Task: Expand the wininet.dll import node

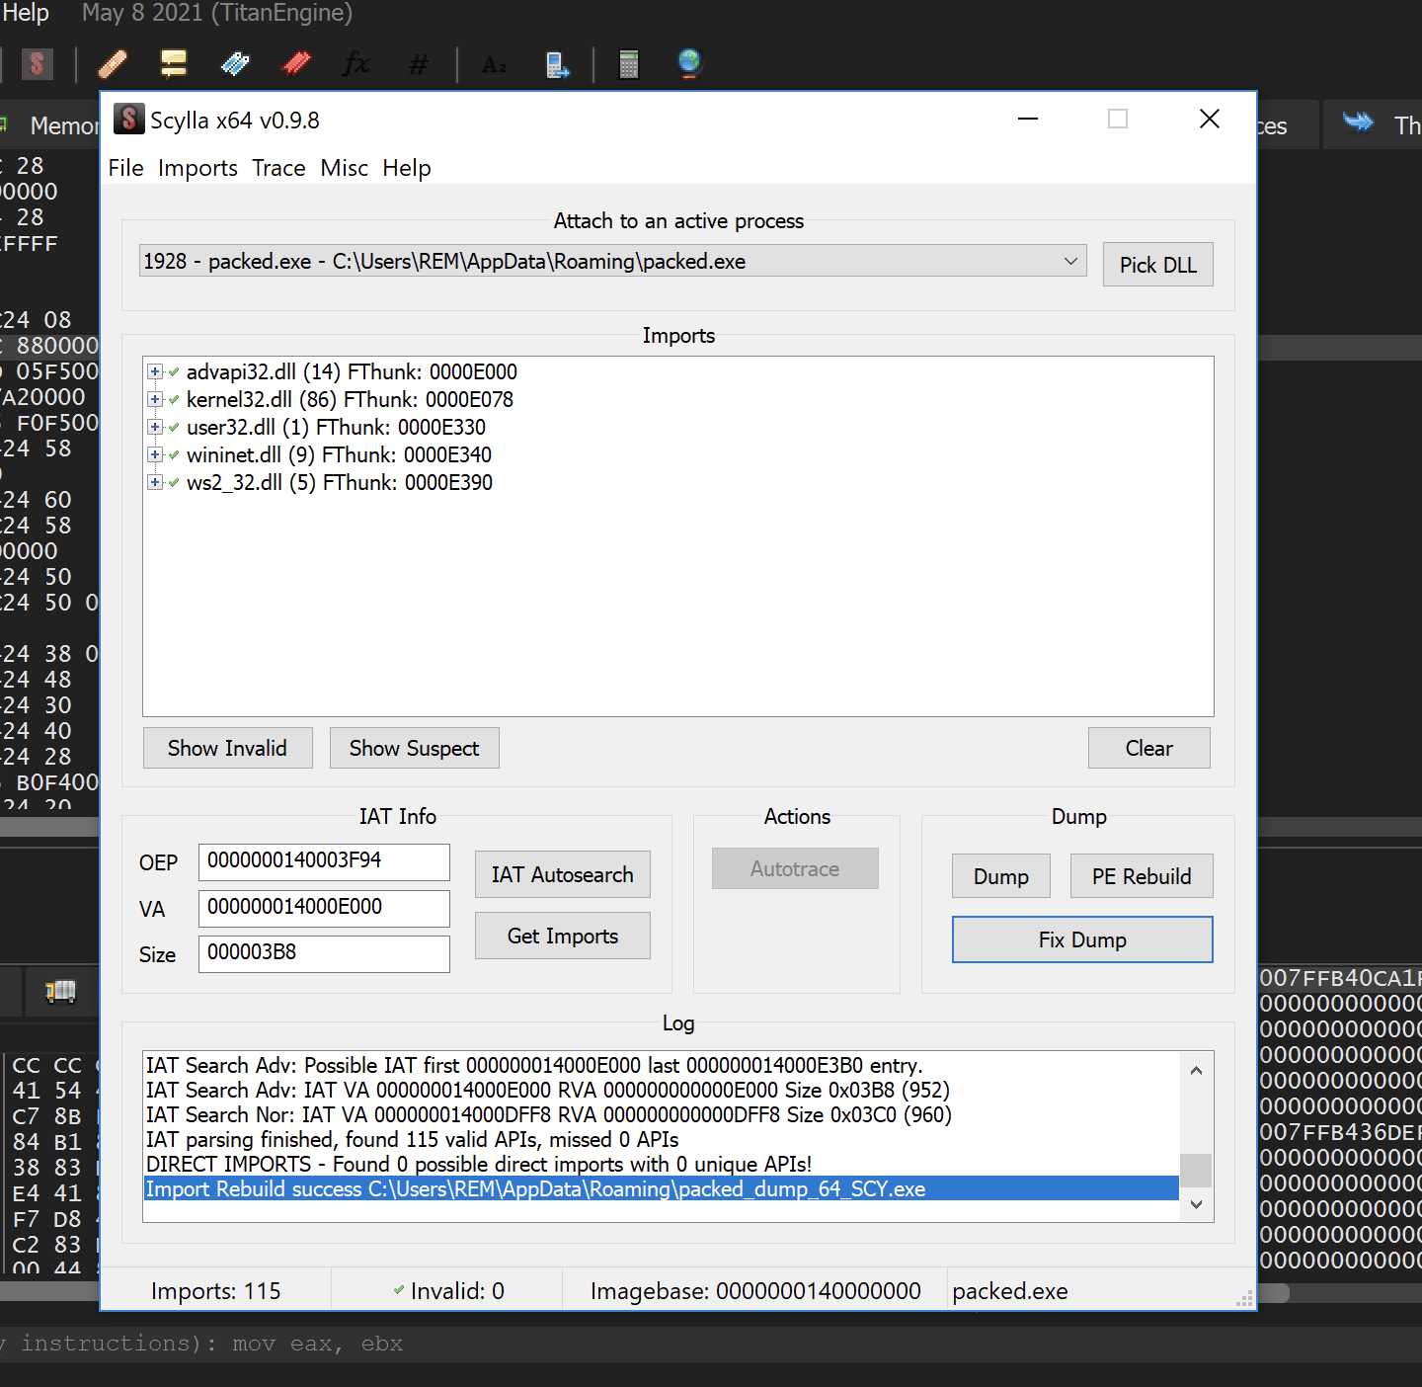Action: pos(155,455)
